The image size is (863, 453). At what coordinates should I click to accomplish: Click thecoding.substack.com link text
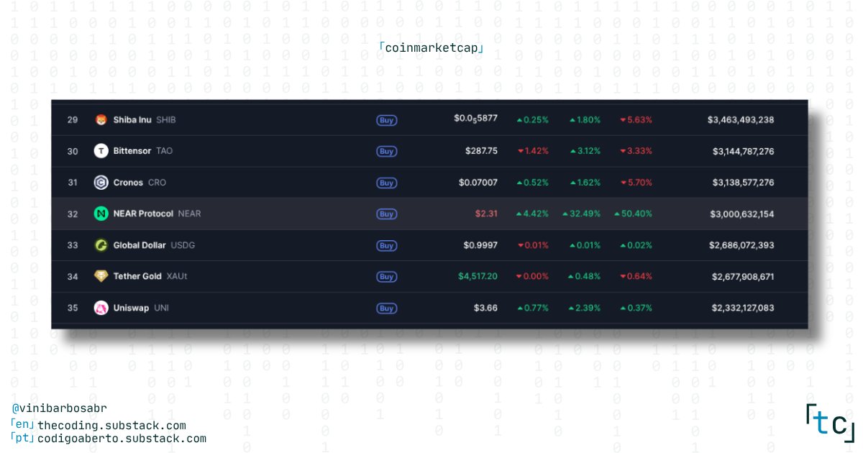click(x=111, y=426)
